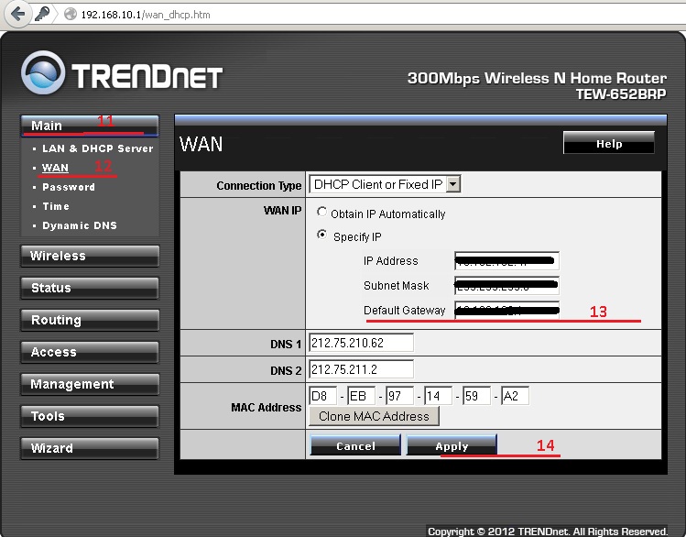Open LAN & DHCP Server page
Image resolution: width=686 pixels, height=537 pixels.
97,148
